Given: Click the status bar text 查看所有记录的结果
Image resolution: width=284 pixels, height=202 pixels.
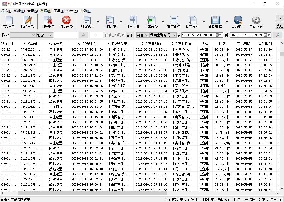Looking at the screenshot, I should coord(16,200).
